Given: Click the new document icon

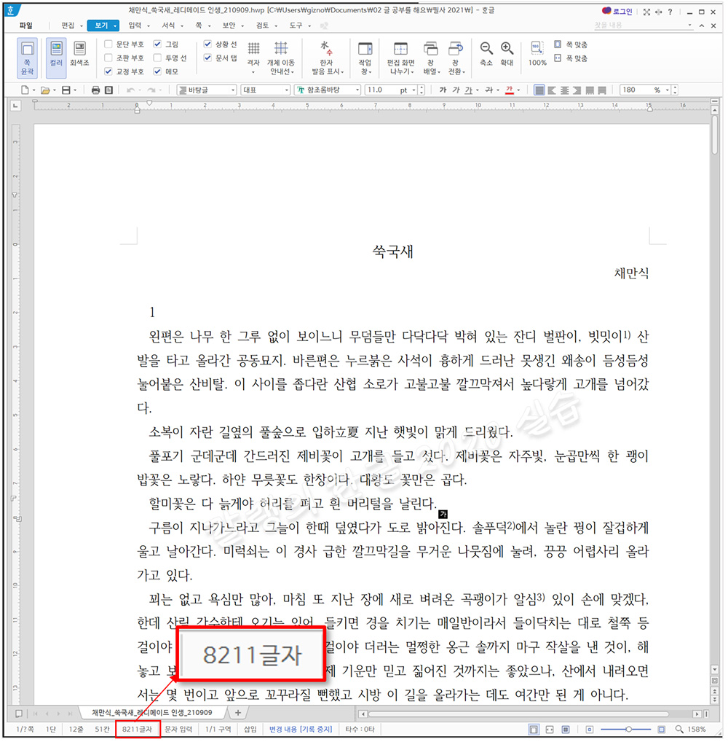Looking at the screenshot, I should tap(25, 90).
